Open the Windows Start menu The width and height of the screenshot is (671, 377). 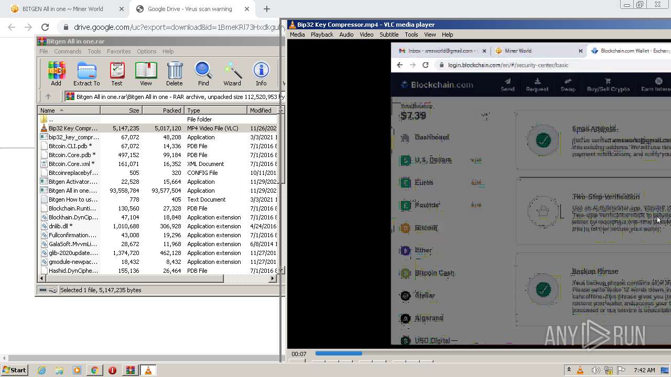point(15,370)
